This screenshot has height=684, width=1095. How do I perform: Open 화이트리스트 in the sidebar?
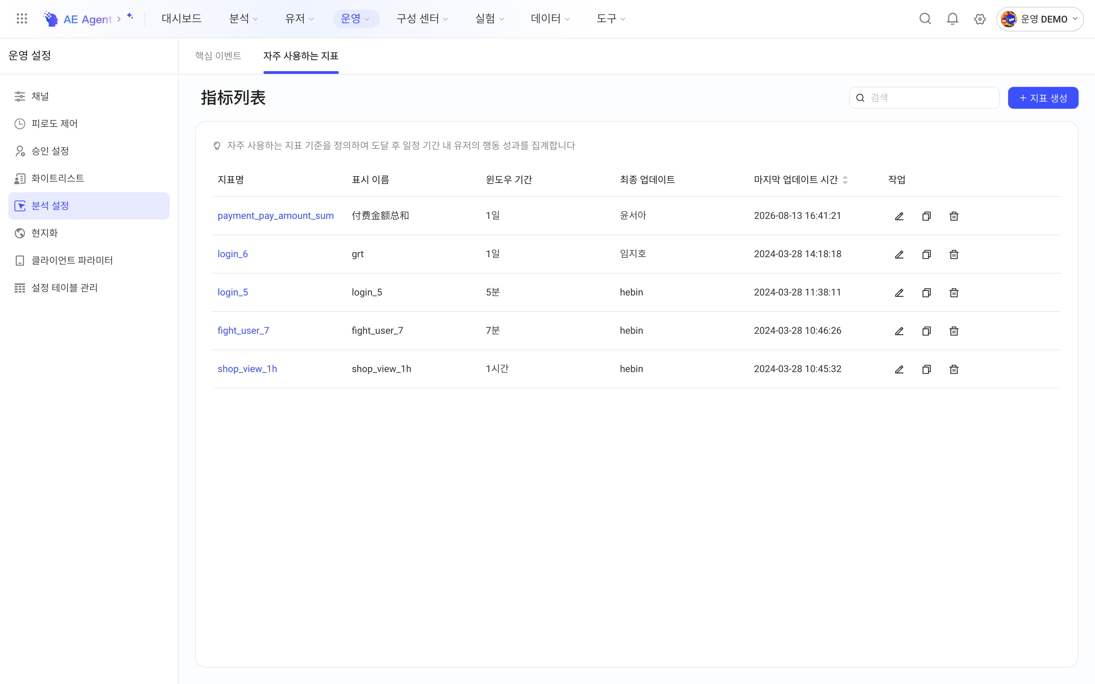coord(89,178)
